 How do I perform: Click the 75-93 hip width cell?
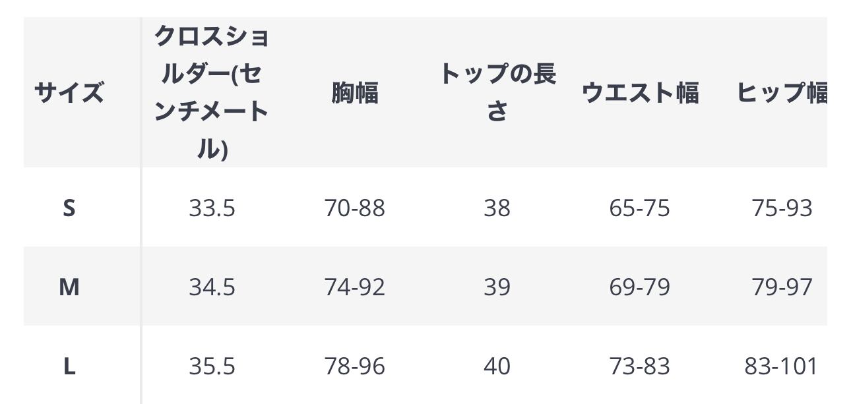(782, 208)
